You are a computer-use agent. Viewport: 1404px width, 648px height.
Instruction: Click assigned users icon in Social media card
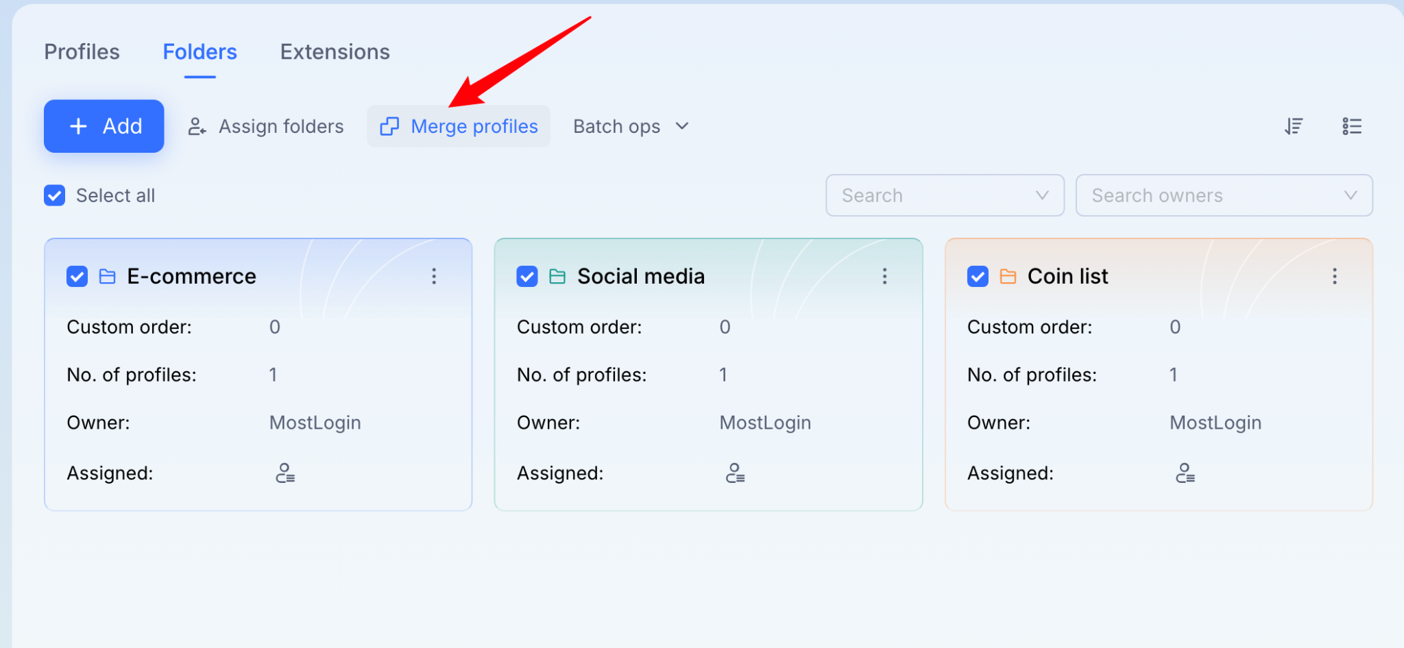pos(735,473)
